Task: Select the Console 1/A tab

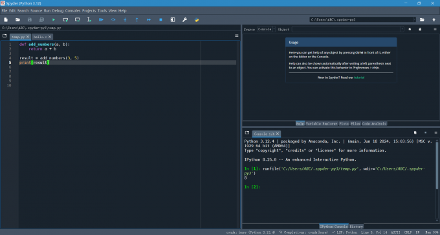Action: pyautogui.click(x=264, y=134)
